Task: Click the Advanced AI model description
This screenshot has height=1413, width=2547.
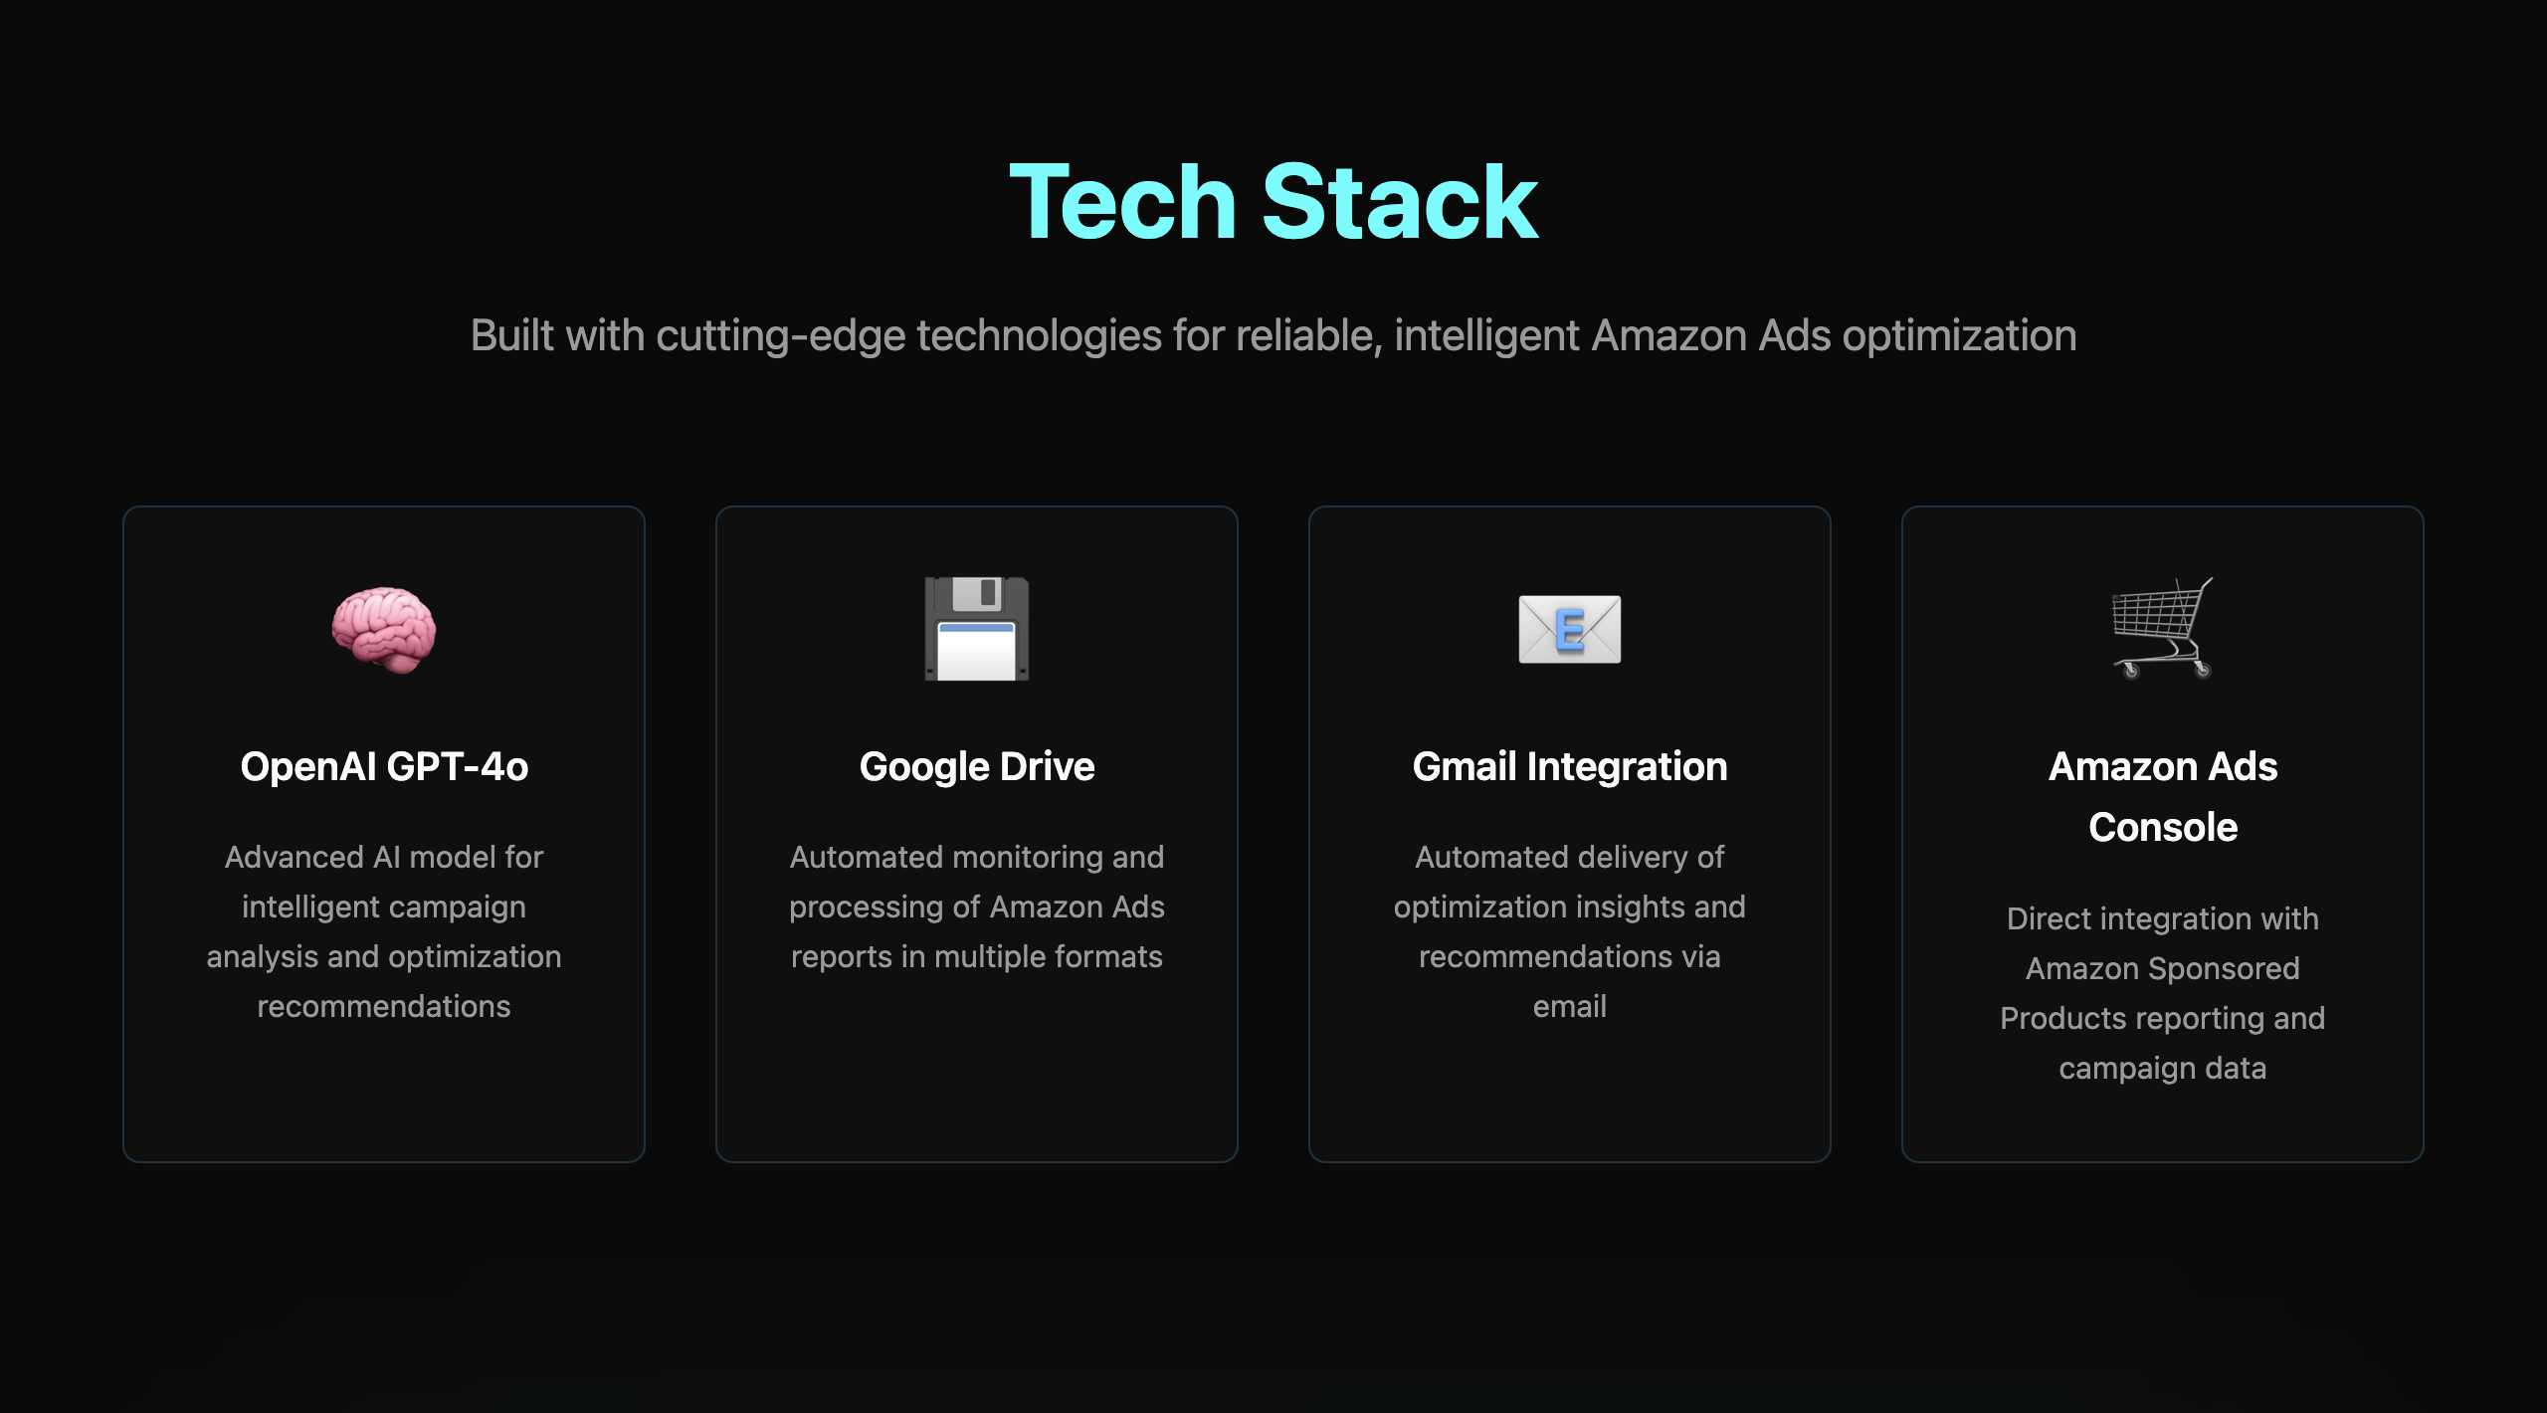Action: (384, 931)
